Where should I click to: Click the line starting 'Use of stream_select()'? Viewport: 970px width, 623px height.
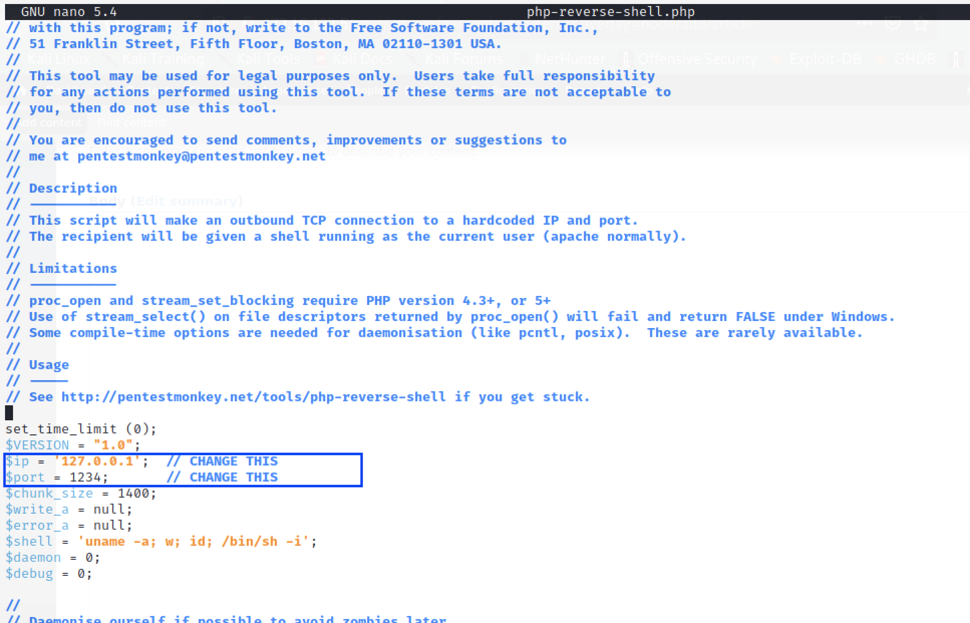tap(450, 317)
